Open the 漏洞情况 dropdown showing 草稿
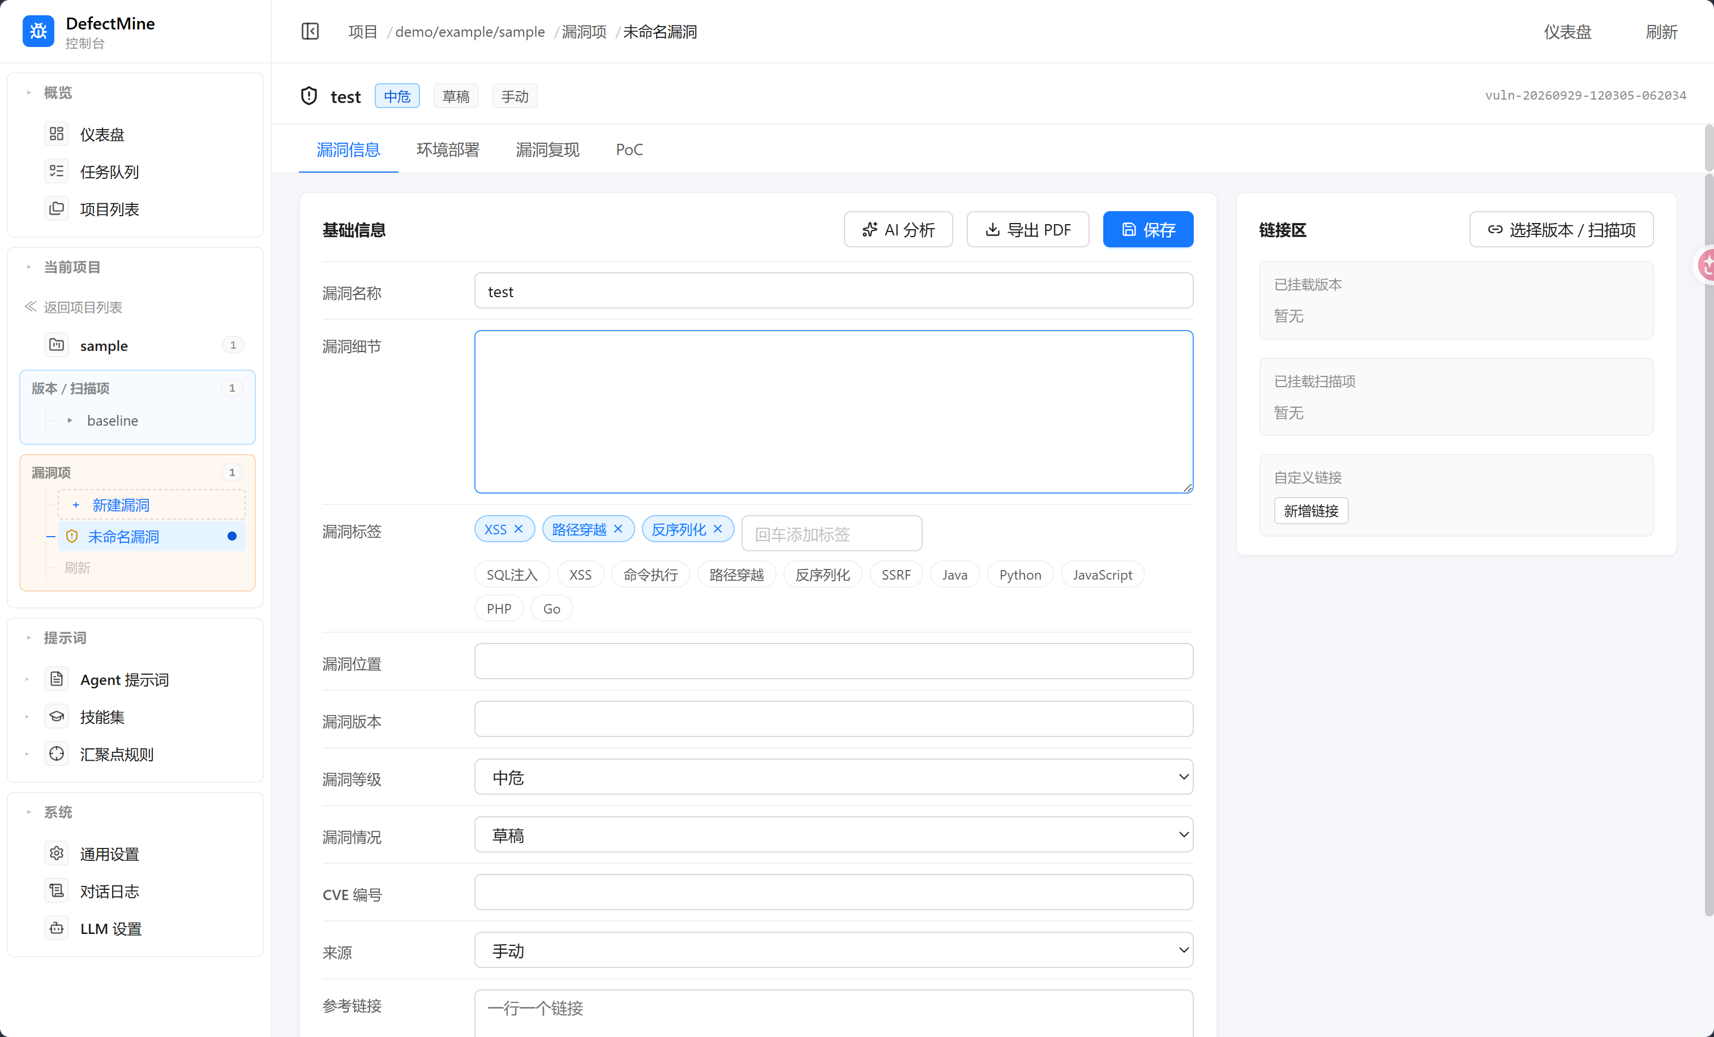The width and height of the screenshot is (1714, 1037). 833,834
